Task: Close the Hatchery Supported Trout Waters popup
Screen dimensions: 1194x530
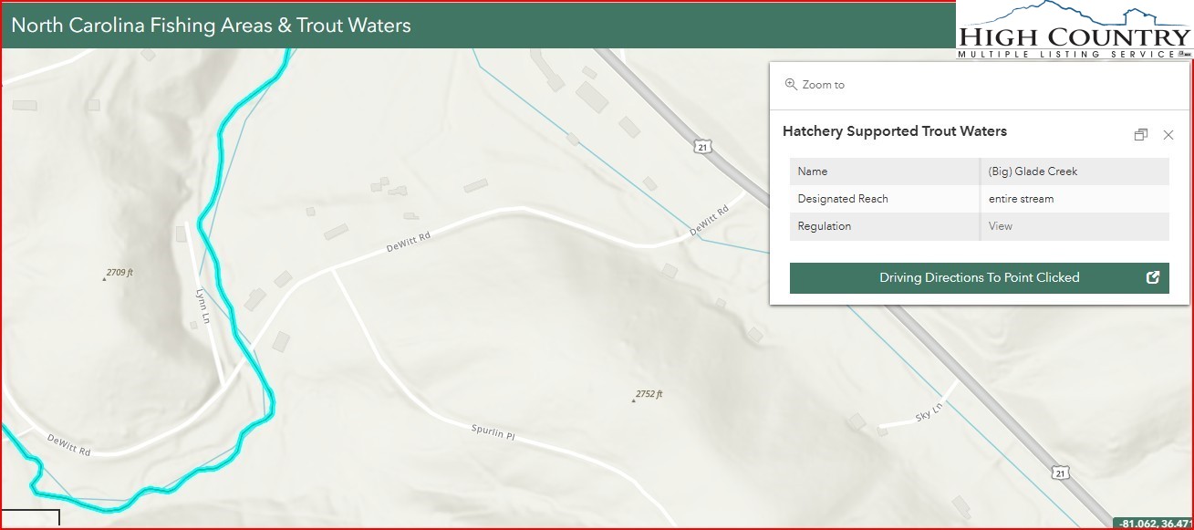Action: [1168, 135]
